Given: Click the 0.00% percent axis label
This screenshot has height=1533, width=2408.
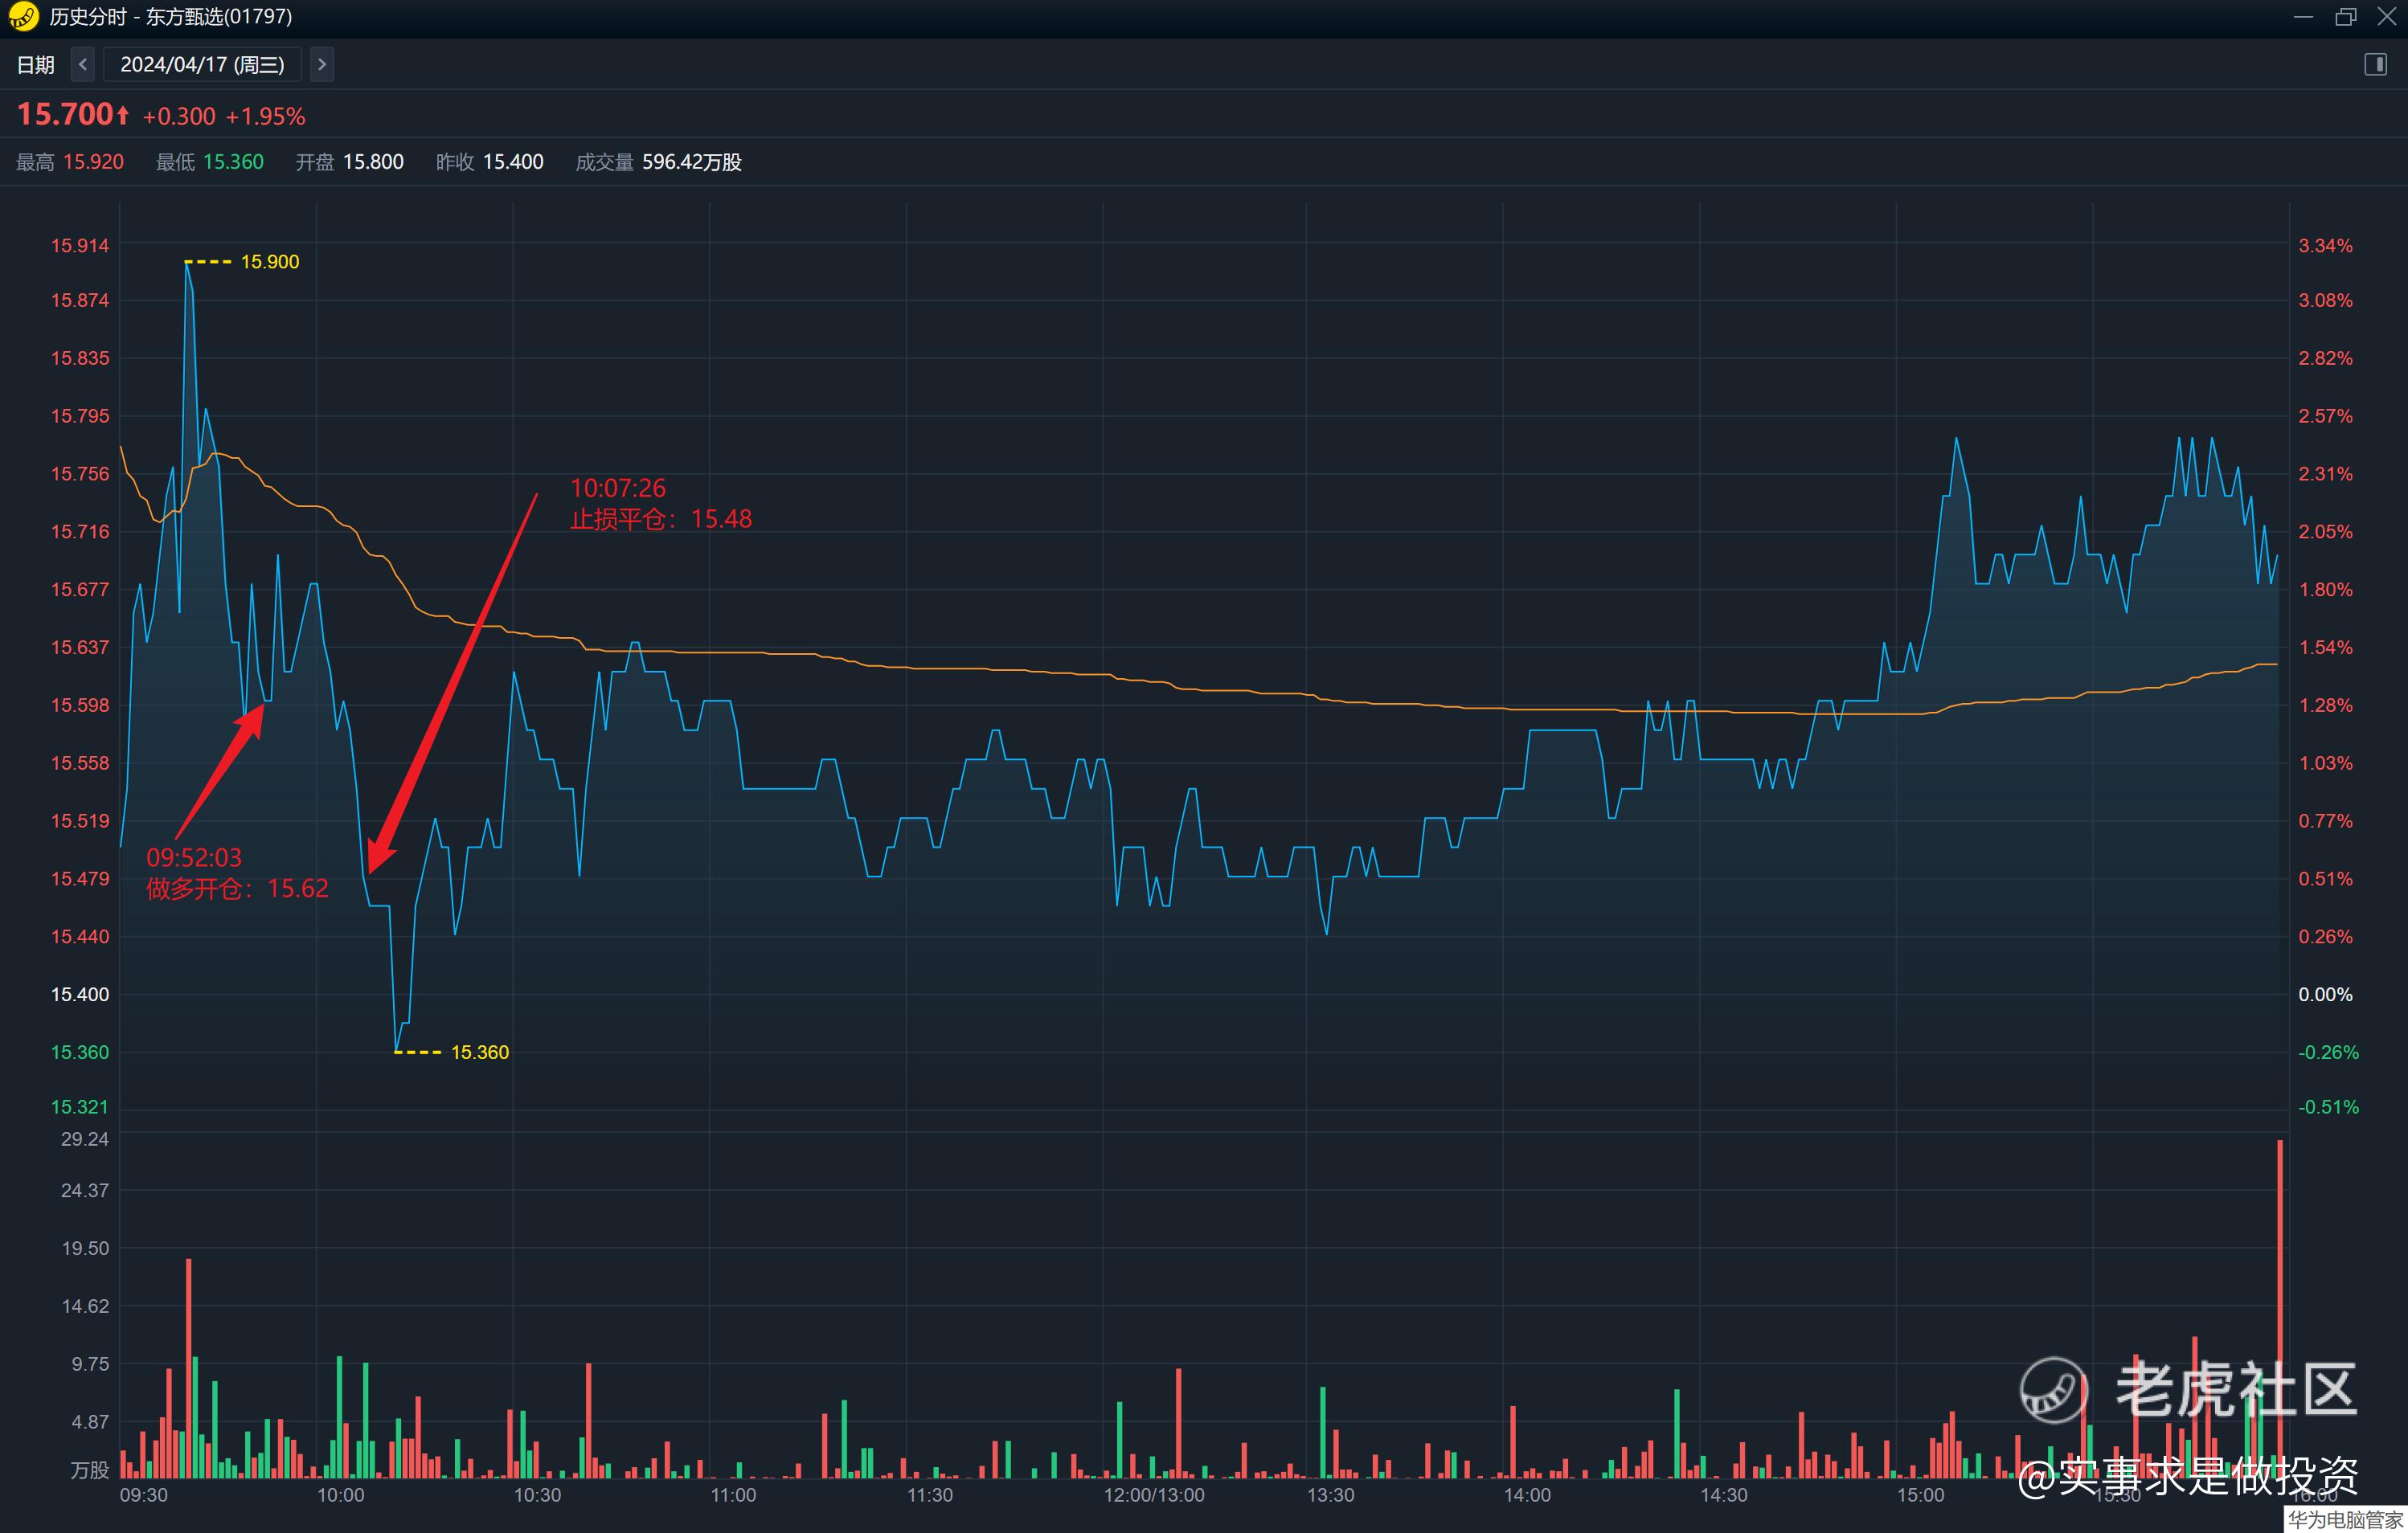Looking at the screenshot, I should (2325, 995).
